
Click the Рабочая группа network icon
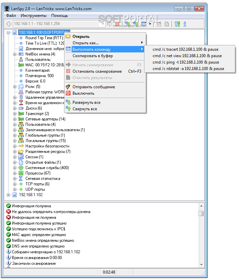21,92
